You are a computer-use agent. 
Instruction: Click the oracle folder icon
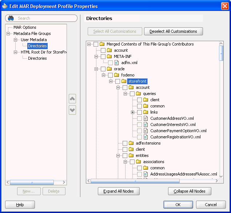pyautogui.click(x=109, y=69)
